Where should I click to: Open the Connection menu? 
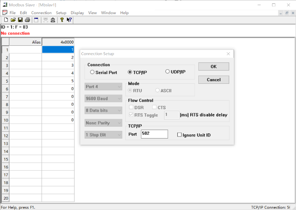[x=41, y=13]
